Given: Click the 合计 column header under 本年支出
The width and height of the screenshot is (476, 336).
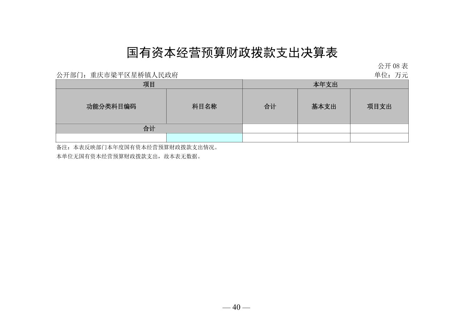Looking at the screenshot, I should point(270,106).
